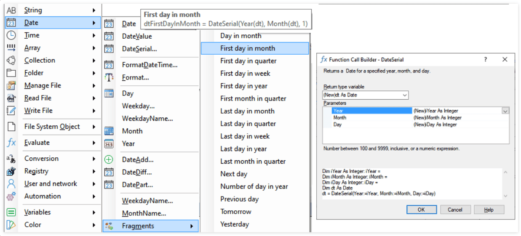Confirm with the OK button

(421, 209)
